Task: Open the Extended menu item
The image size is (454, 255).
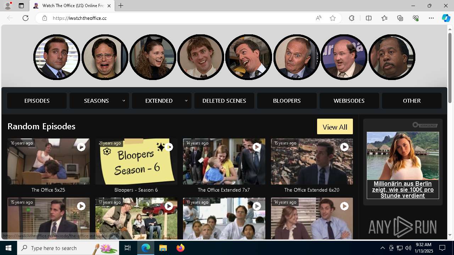Action: pos(159,101)
